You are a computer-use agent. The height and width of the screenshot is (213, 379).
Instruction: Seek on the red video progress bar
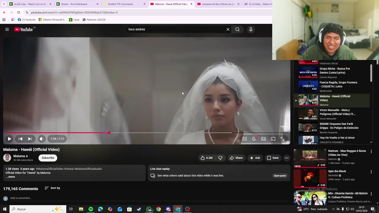(147, 133)
